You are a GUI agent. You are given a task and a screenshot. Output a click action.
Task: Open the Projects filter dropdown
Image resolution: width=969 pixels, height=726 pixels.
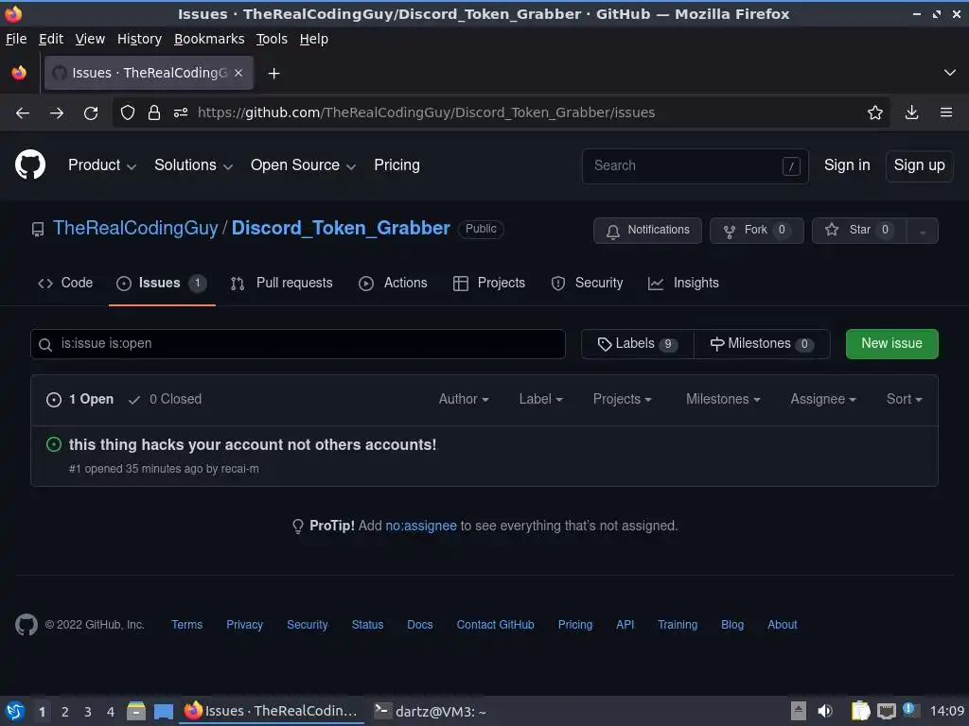[623, 400]
